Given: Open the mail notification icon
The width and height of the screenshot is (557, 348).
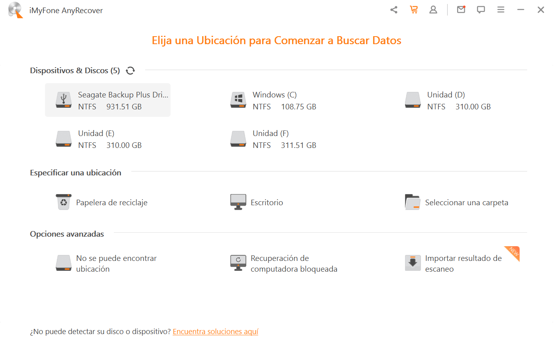Looking at the screenshot, I should click(461, 10).
